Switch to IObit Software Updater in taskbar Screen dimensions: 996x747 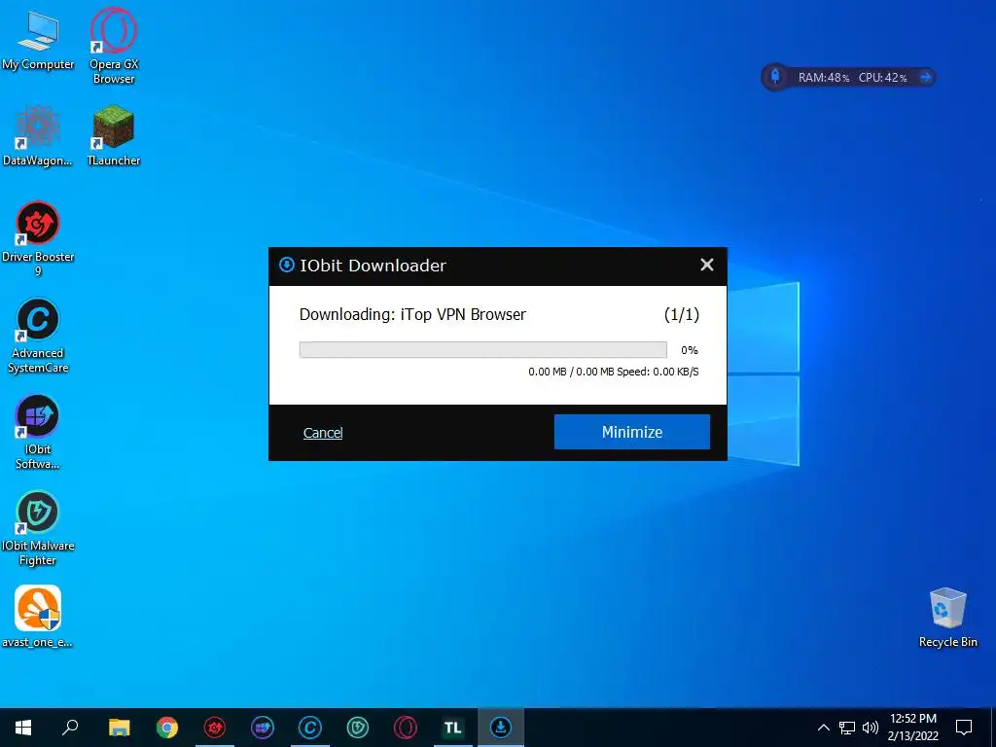pos(263,728)
